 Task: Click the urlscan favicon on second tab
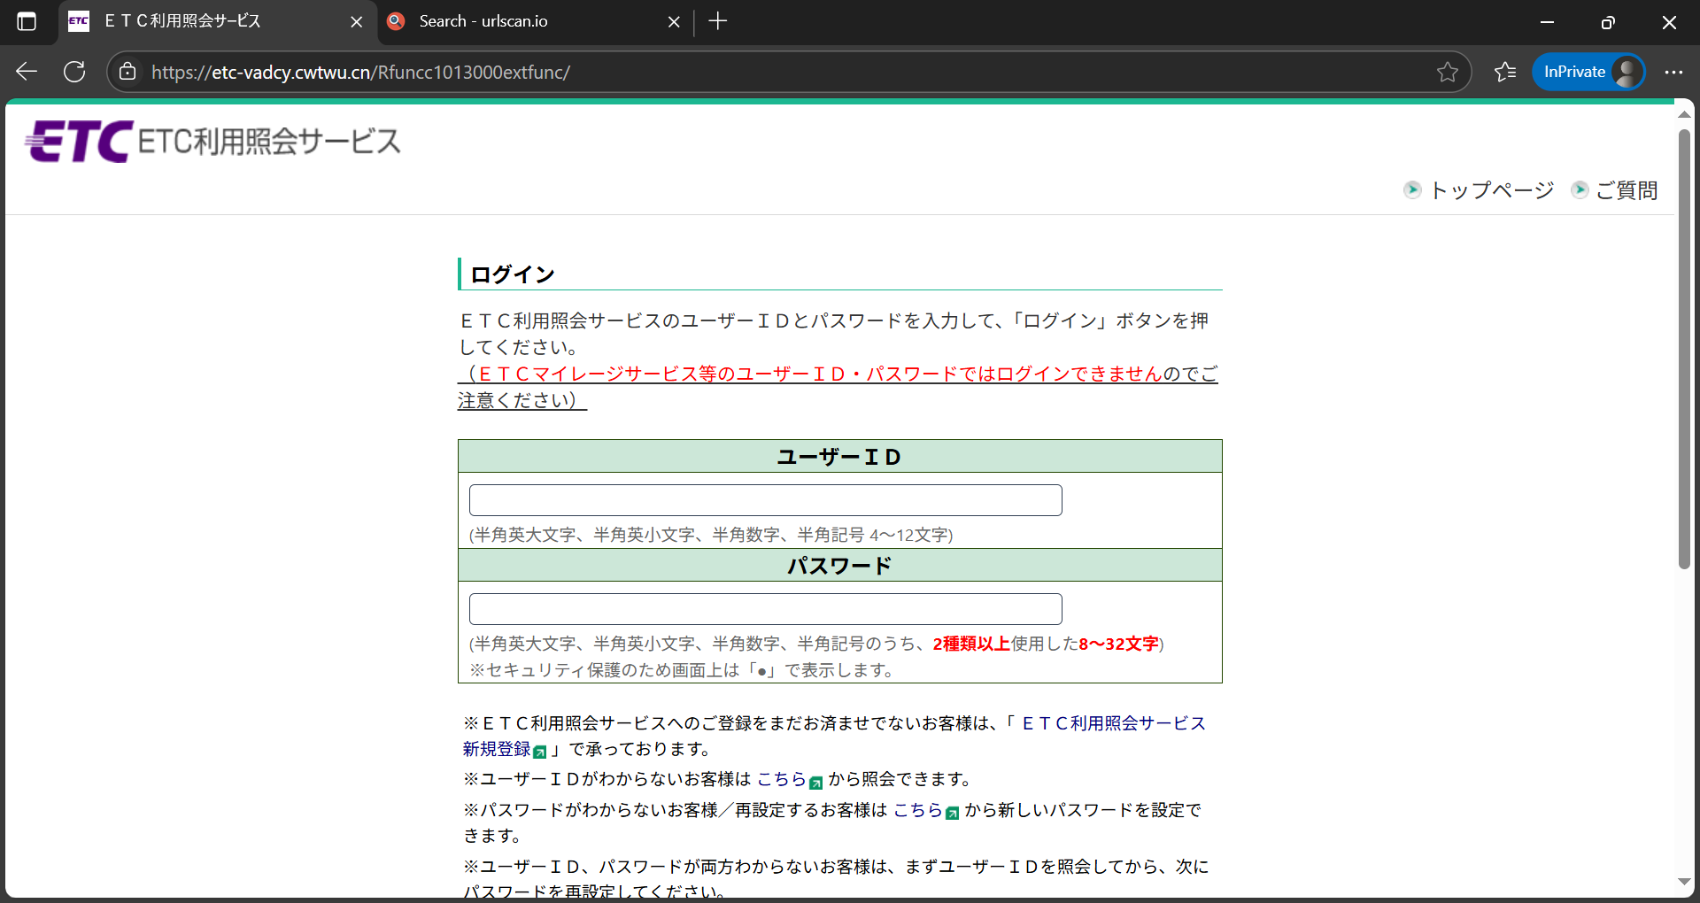(x=396, y=21)
